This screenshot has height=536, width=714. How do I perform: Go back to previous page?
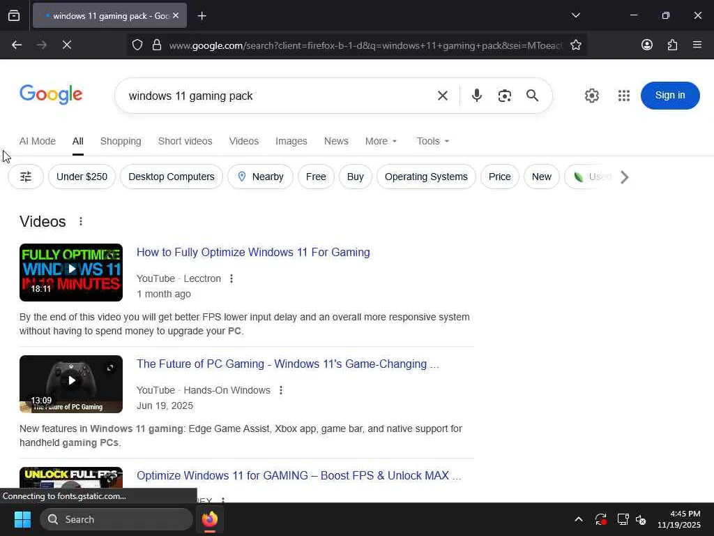click(x=17, y=45)
